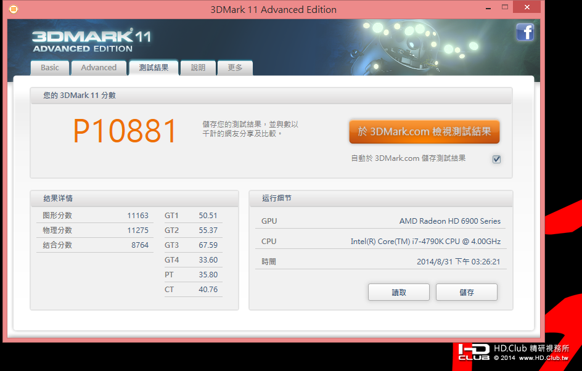The height and width of the screenshot is (371, 582).
Task: Click the 儲存 save button
Action: pos(467,292)
